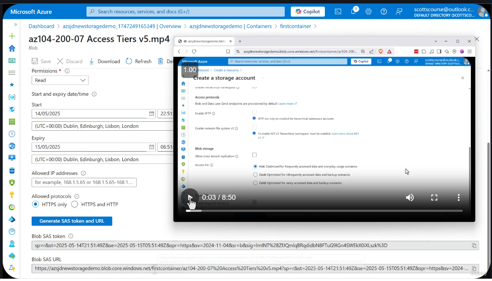The image size is (492, 281).
Task: Open the video player options menu
Action: tap(458, 197)
